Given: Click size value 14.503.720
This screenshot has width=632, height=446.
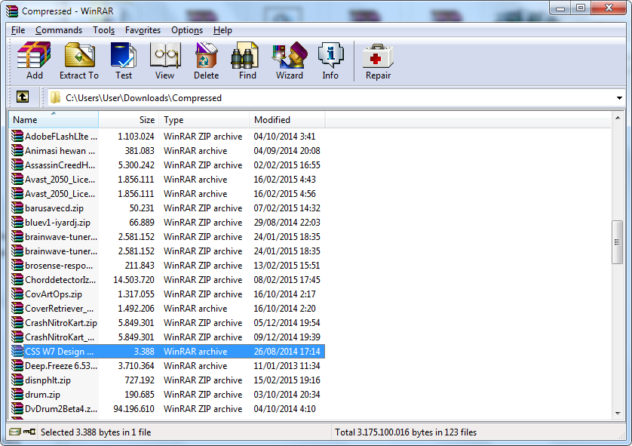Looking at the screenshot, I should 133,280.
